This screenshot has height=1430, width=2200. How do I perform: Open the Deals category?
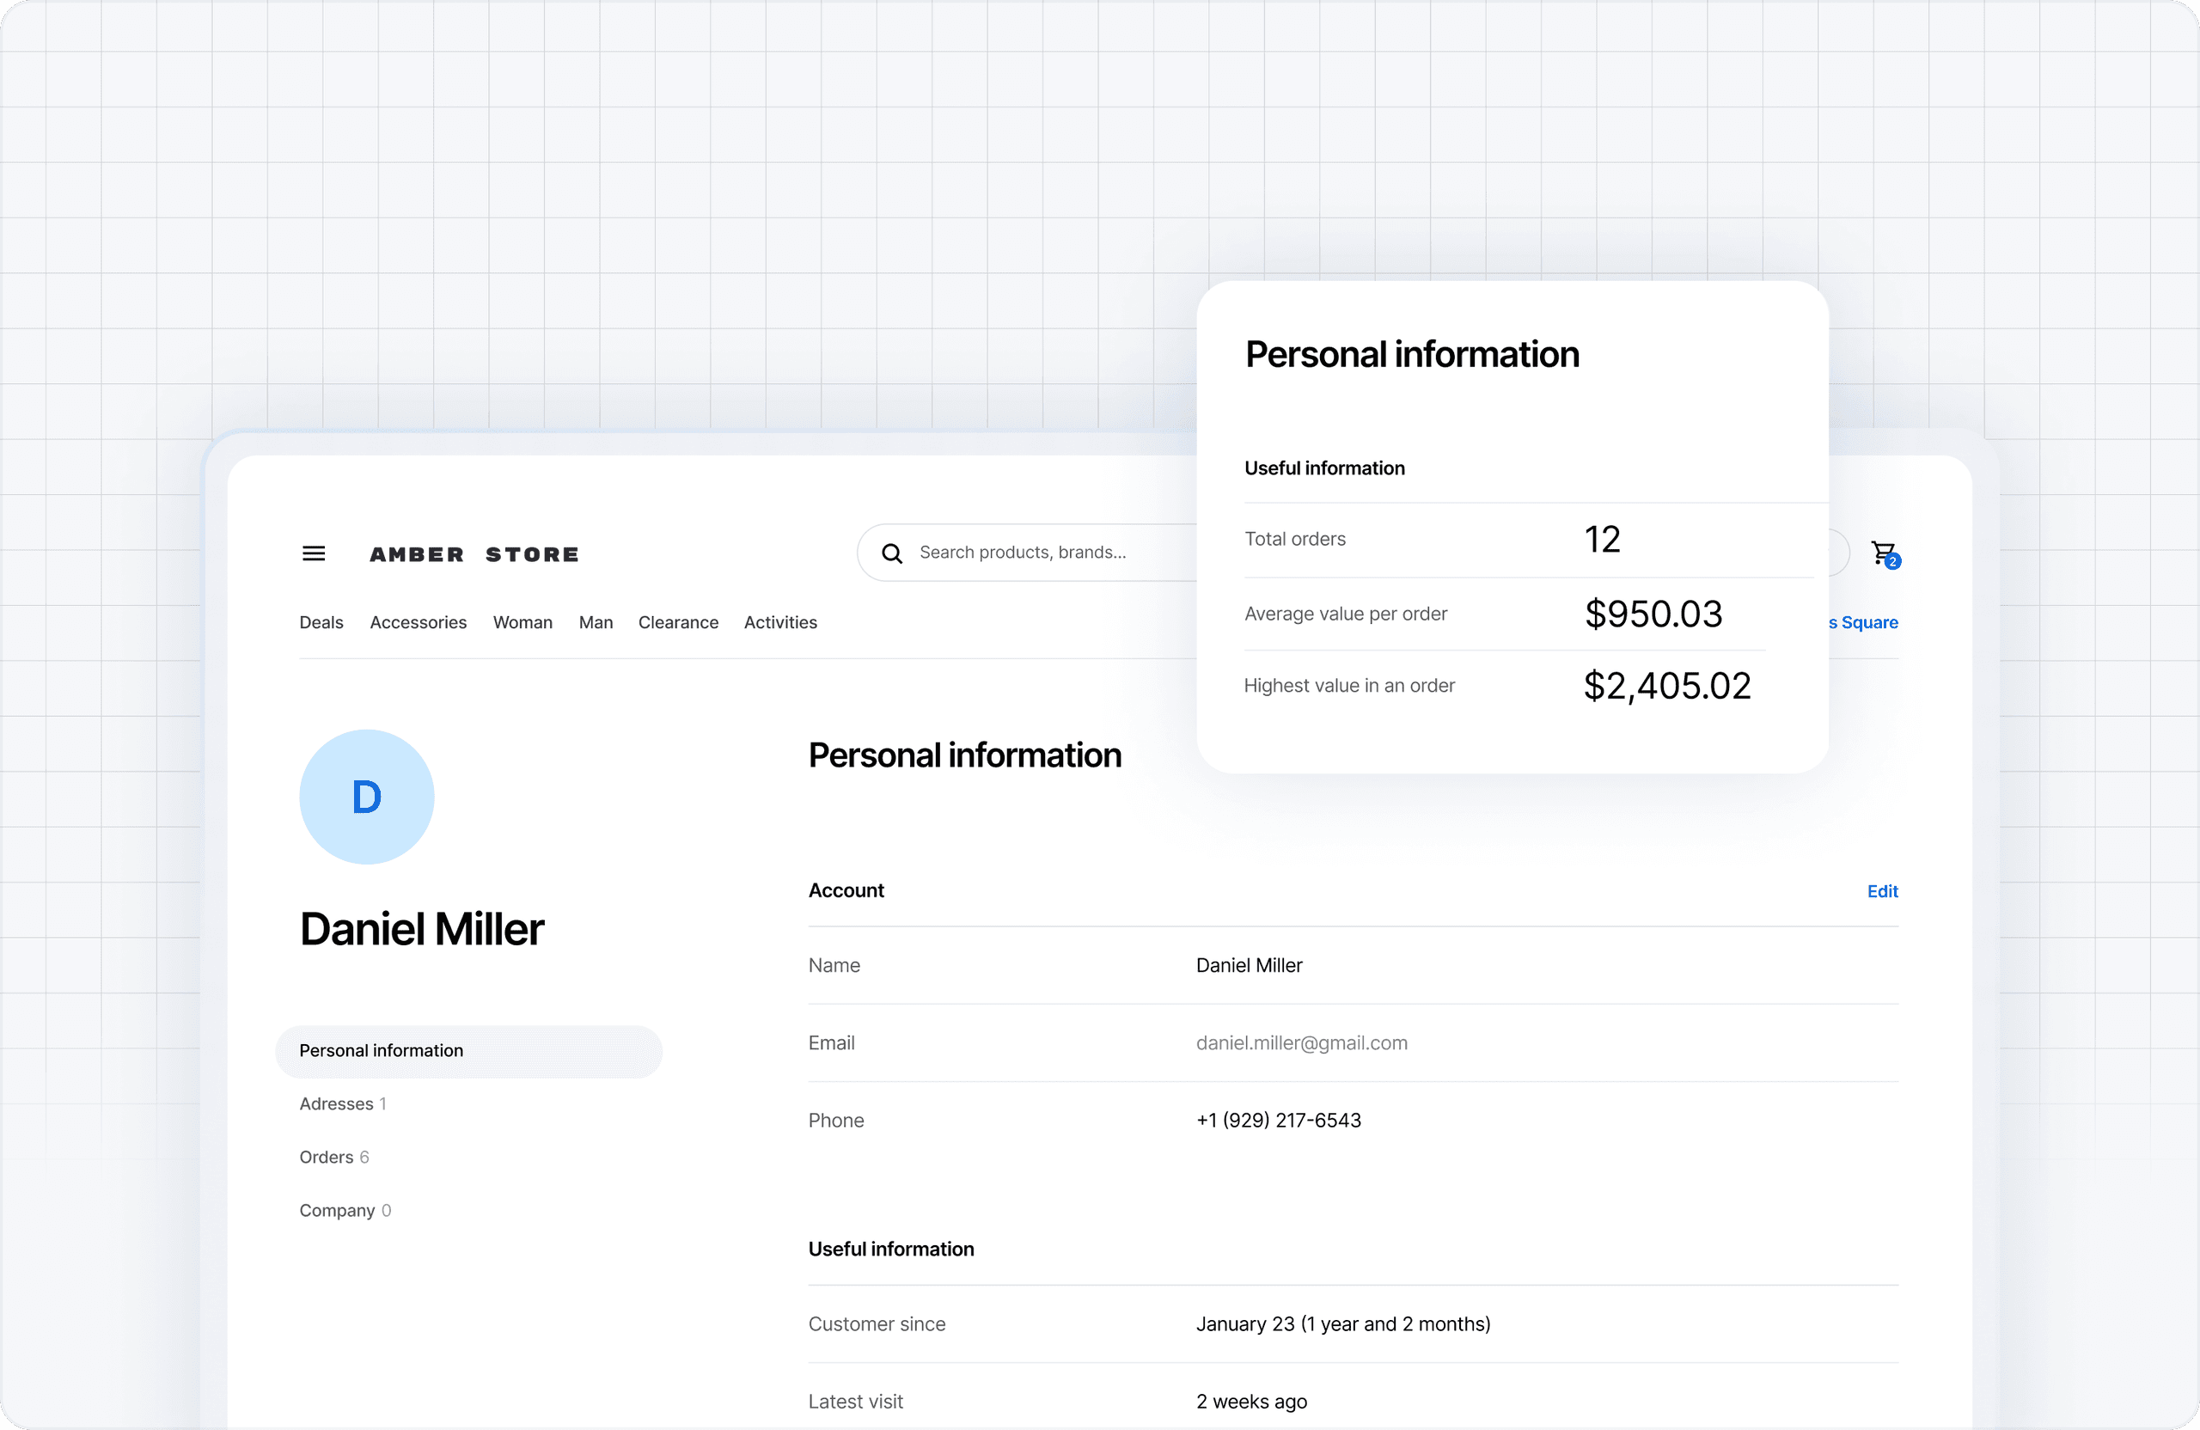(321, 622)
